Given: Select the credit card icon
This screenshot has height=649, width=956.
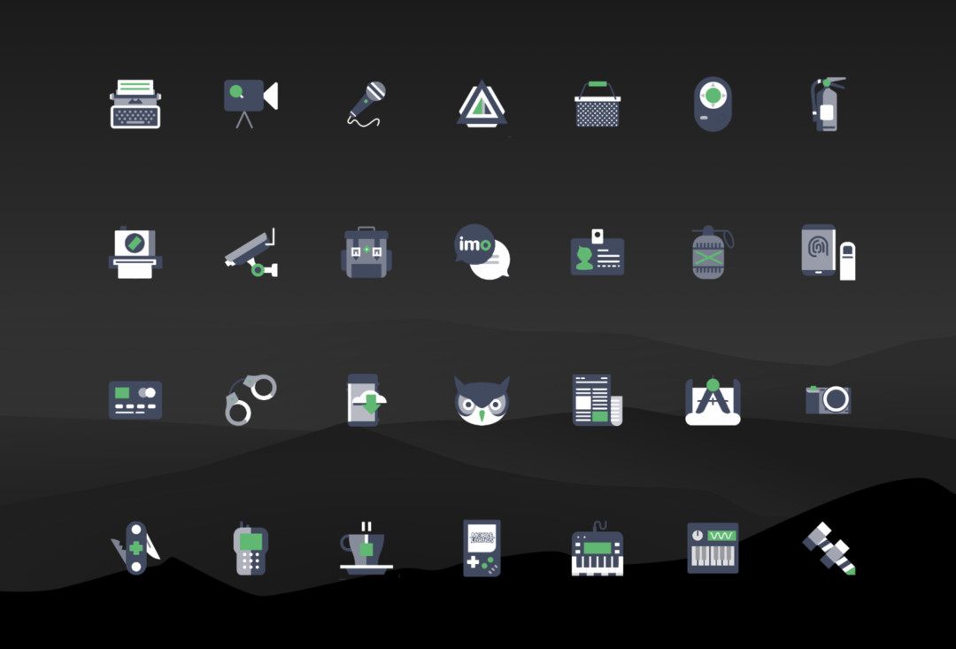Looking at the screenshot, I should click(135, 400).
